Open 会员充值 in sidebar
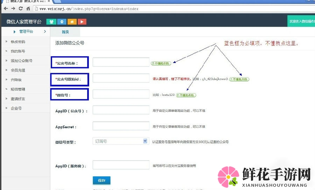The image size is (315, 190). [18, 70]
